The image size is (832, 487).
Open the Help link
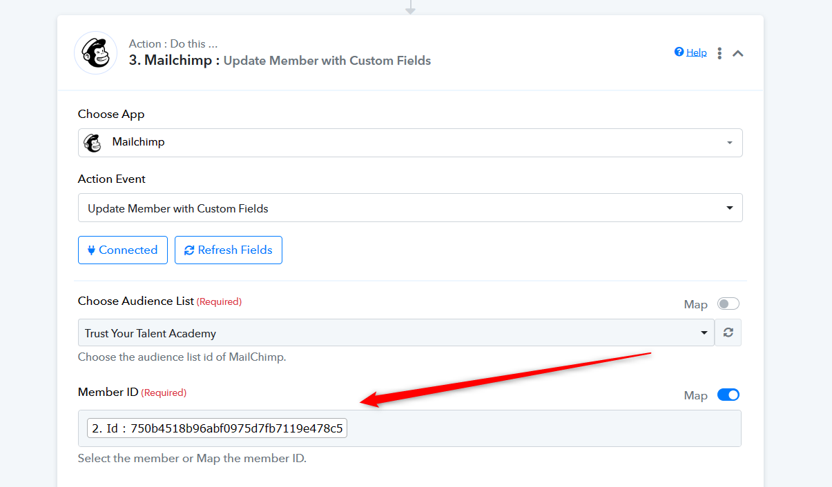690,52
